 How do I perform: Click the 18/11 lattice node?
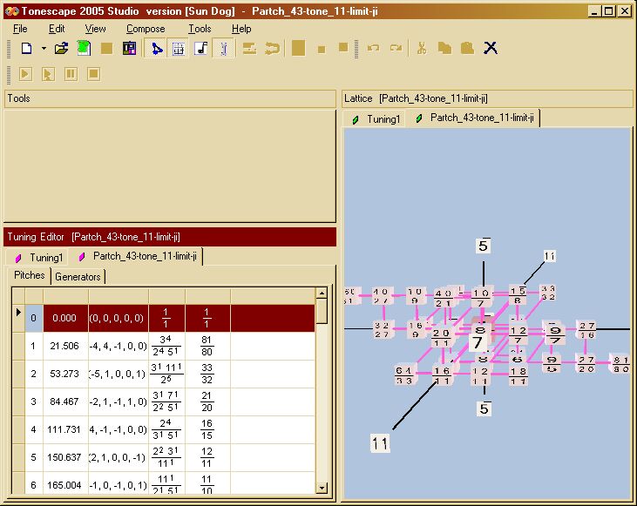[518, 376]
